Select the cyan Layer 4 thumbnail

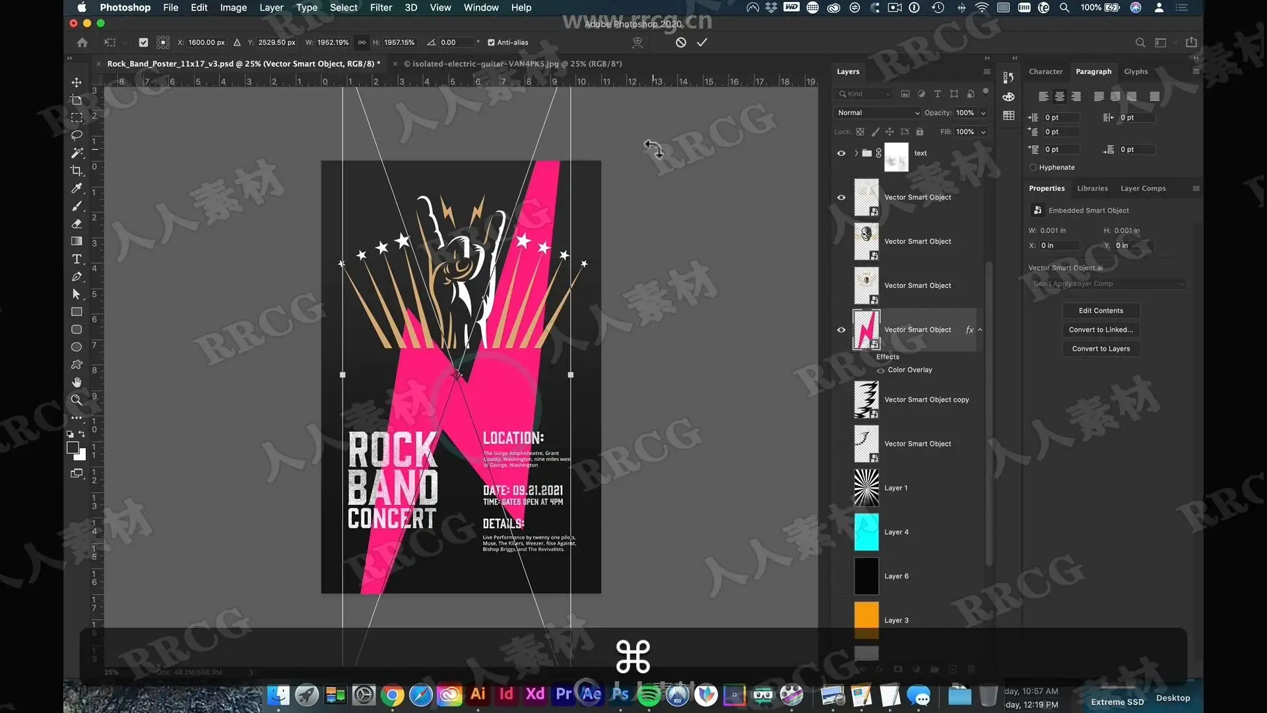pyautogui.click(x=866, y=532)
